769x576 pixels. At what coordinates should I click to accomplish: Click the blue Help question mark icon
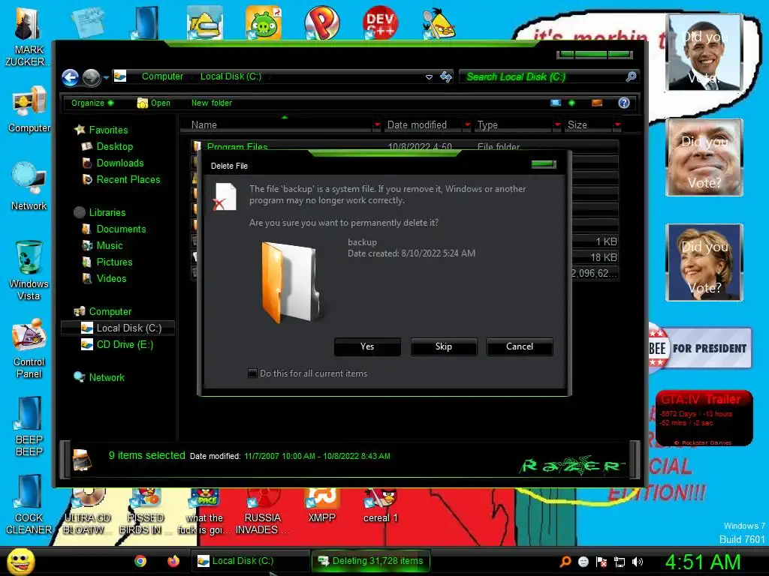pyautogui.click(x=624, y=103)
